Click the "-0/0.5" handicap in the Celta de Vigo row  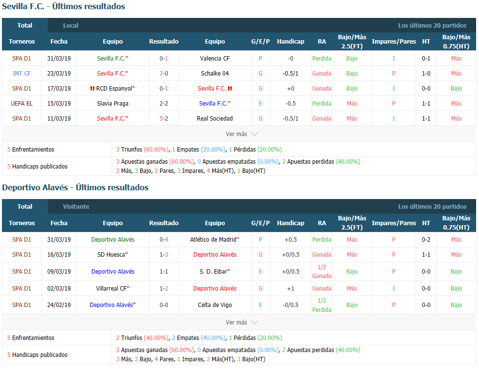[290, 305]
